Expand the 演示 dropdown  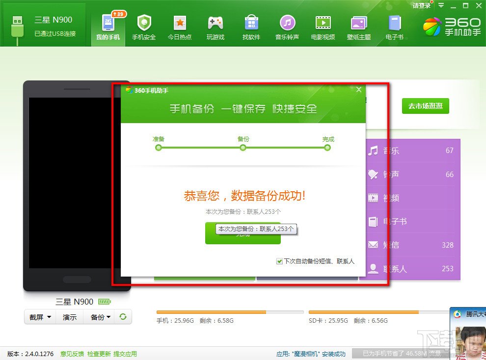(x=69, y=317)
